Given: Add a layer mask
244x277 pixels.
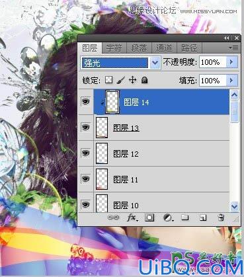Looking at the screenshot, I should point(149,218).
